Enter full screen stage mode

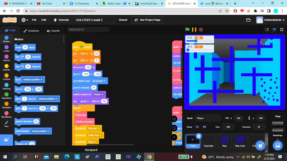pos(282,30)
